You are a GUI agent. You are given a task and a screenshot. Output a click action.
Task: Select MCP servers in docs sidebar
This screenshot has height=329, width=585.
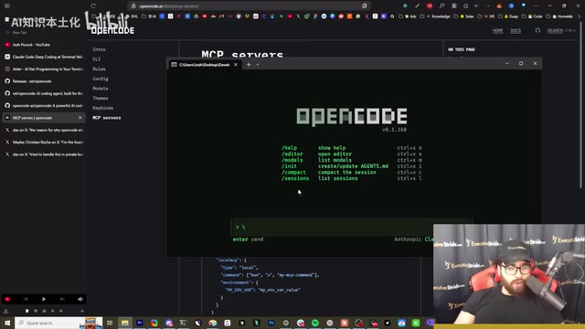pyautogui.click(x=107, y=118)
